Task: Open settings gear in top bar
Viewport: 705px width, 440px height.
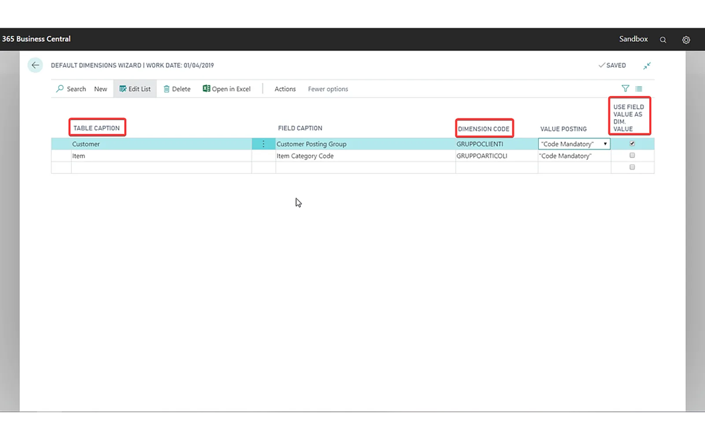Action: tap(686, 40)
